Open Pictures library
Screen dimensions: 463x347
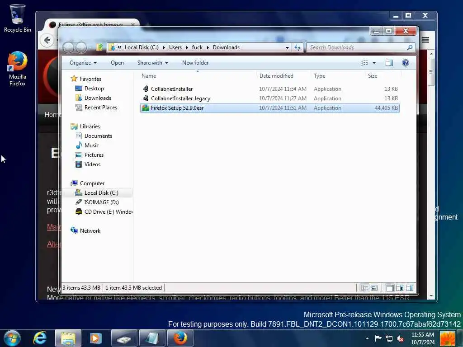coord(94,155)
